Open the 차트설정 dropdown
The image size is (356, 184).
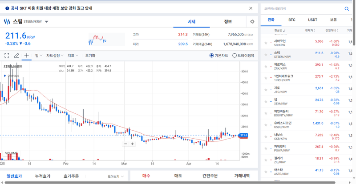pyautogui.click(x=55, y=56)
